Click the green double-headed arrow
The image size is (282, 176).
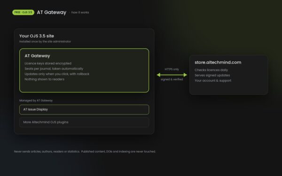(x=172, y=75)
